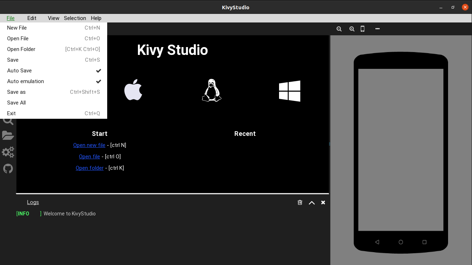Open the search sidebar icon
This screenshot has height=265, width=472.
pos(8,121)
